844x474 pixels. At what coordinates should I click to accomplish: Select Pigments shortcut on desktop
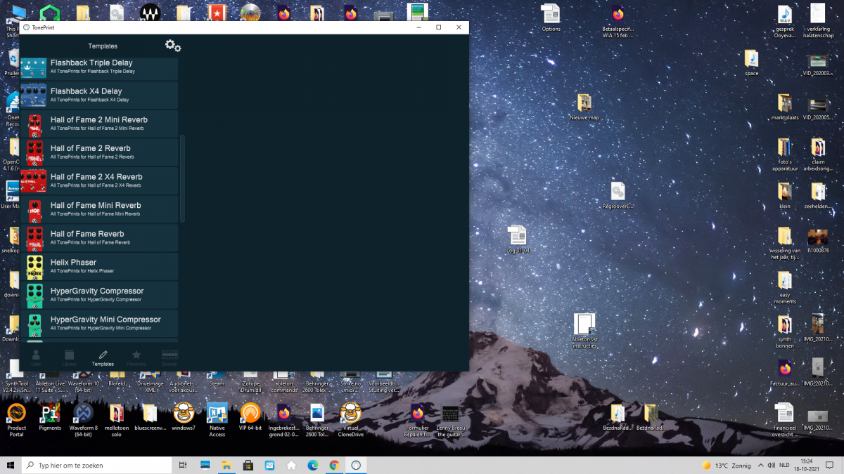(50, 416)
